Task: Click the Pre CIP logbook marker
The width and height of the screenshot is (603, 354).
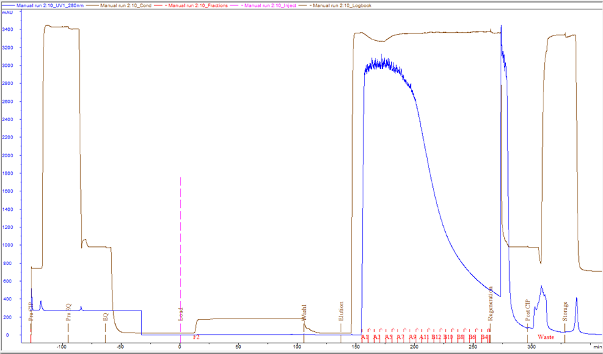Action: (31, 312)
